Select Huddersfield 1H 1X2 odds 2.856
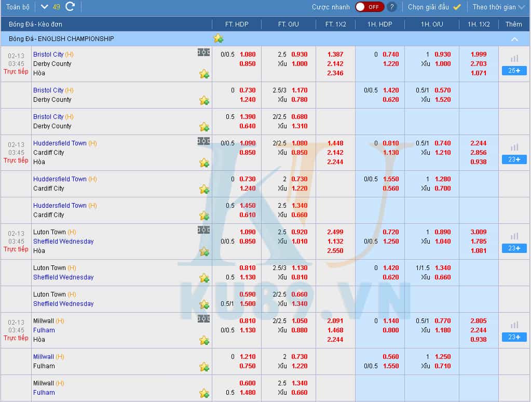Image resolution: width=531 pixels, height=402 pixels. (479, 153)
